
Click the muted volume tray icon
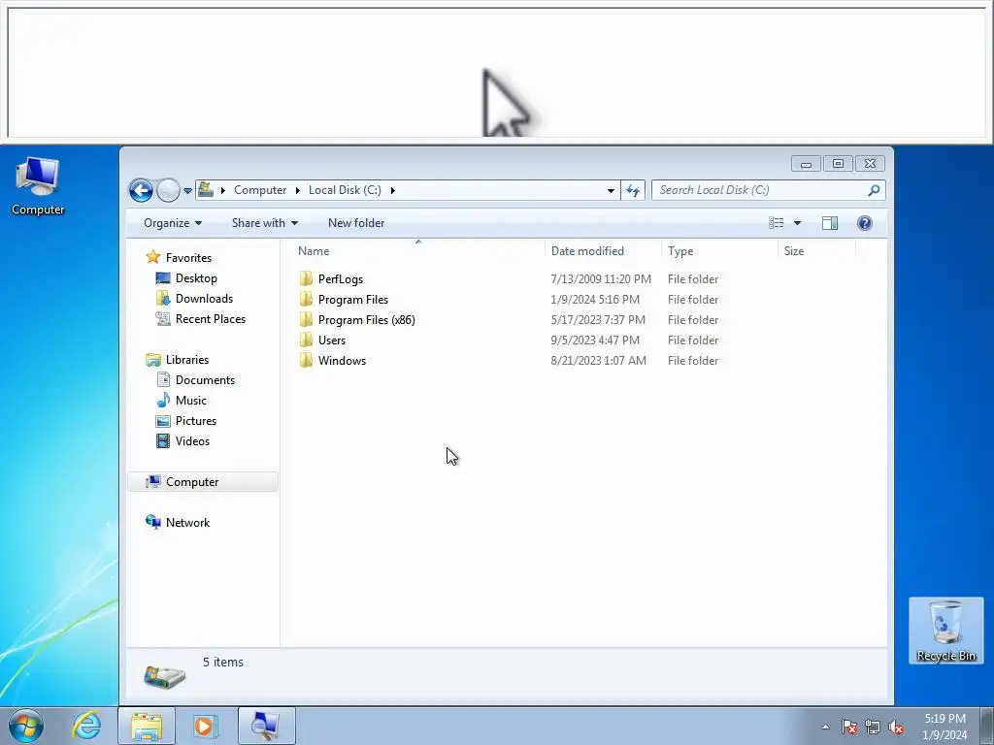pyautogui.click(x=896, y=727)
